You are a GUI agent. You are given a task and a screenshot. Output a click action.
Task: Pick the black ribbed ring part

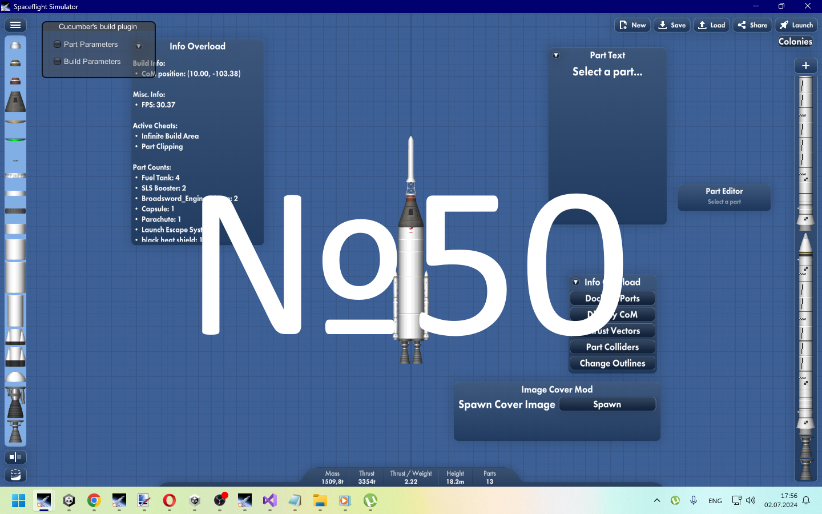(15, 211)
